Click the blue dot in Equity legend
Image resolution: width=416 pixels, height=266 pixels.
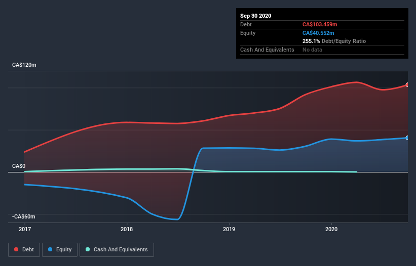50,249
